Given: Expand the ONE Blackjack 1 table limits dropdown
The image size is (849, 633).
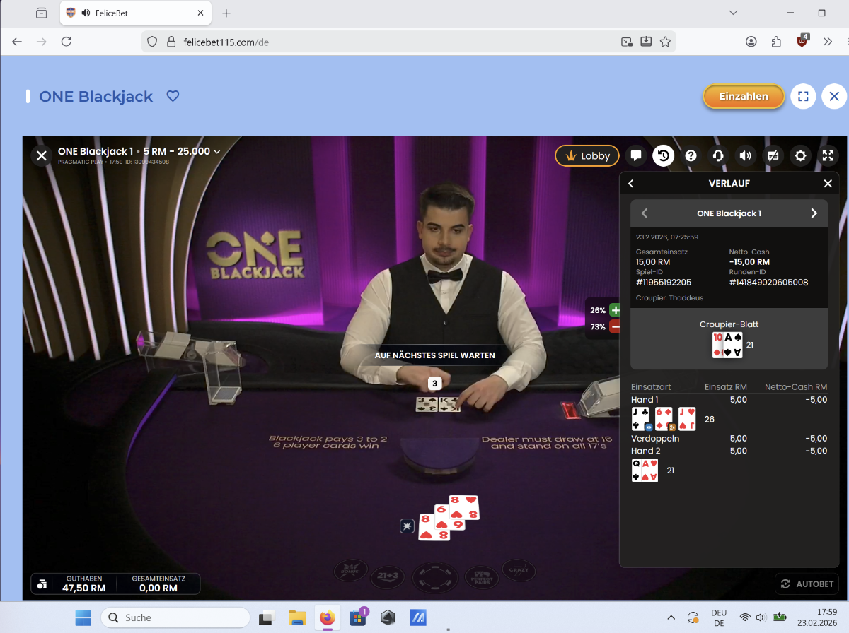Looking at the screenshot, I should [x=216, y=151].
